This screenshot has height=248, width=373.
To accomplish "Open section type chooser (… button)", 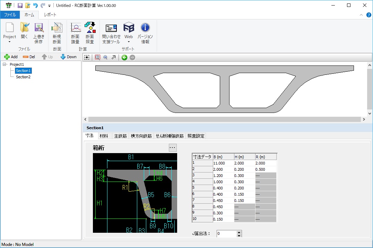I will coord(173,148).
